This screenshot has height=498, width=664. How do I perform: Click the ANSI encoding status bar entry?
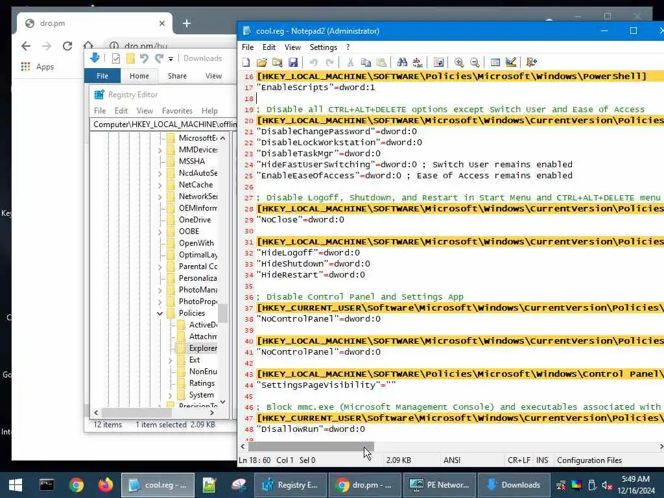coord(452,460)
